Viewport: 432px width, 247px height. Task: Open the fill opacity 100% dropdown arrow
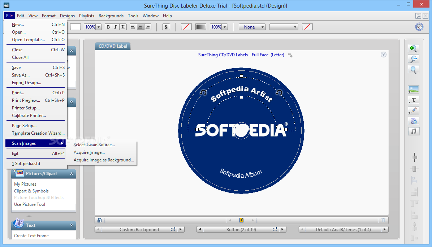point(225,27)
